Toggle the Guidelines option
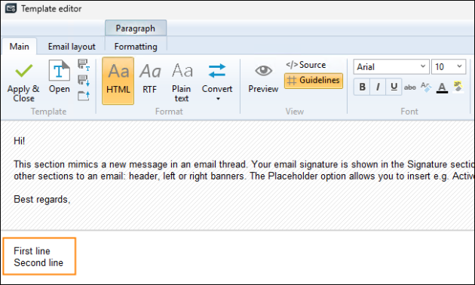This screenshot has height=285, width=475. tap(314, 81)
